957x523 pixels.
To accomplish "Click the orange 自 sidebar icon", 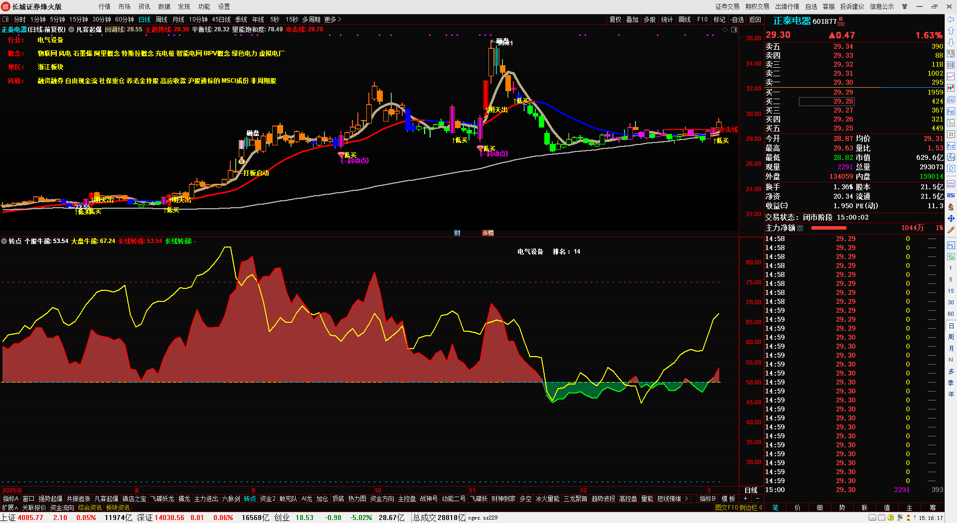I will pos(951,134).
